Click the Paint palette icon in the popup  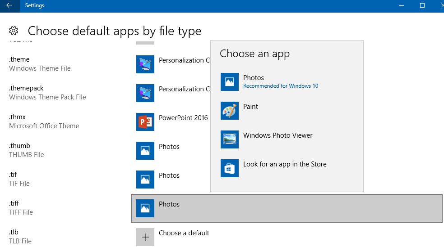230,111
